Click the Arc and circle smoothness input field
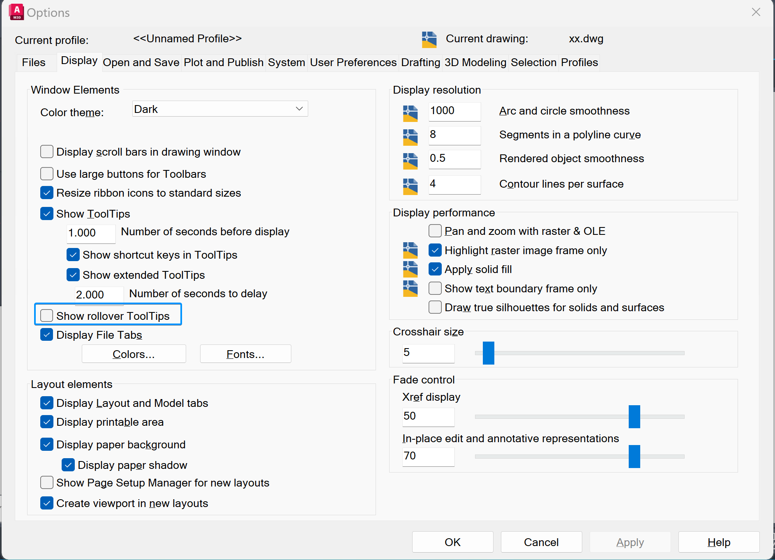This screenshot has height=560, width=775. point(454,111)
